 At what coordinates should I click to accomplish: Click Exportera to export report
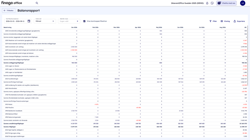pyautogui.click(x=239, y=21)
